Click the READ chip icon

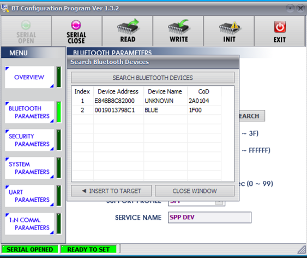[128, 27]
